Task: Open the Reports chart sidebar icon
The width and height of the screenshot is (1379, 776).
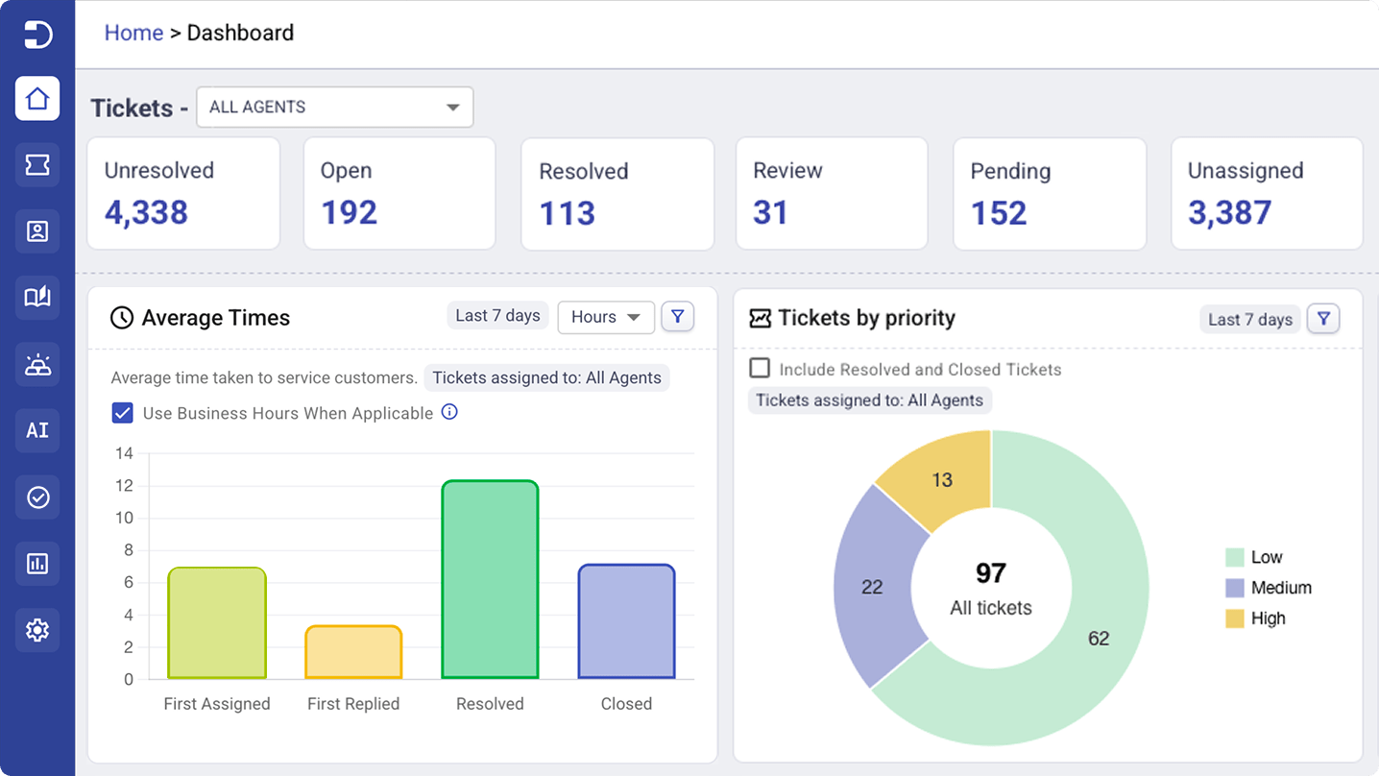Action: click(37, 564)
